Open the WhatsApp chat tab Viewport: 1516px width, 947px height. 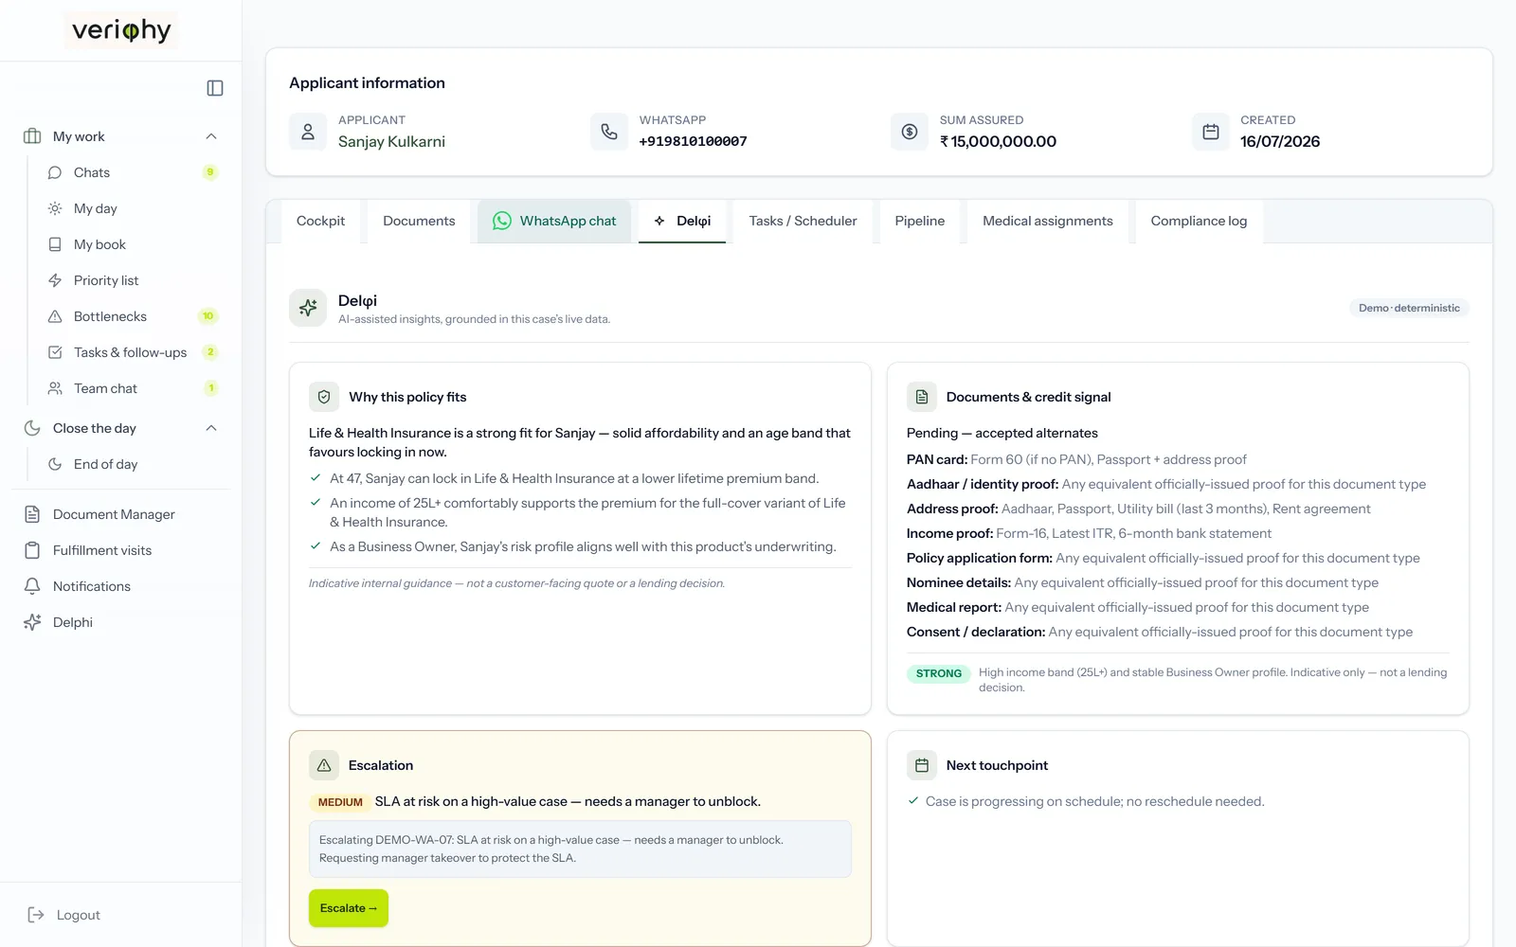[x=554, y=221]
